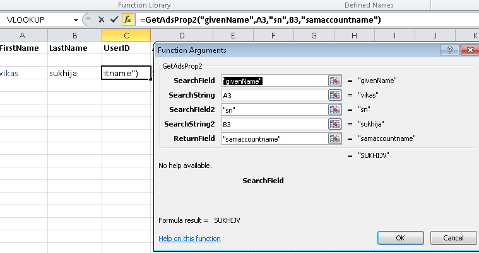This screenshot has width=479, height=253.
Task: Click the ReturnField input with samaccountname
Action: pos(274,138)
